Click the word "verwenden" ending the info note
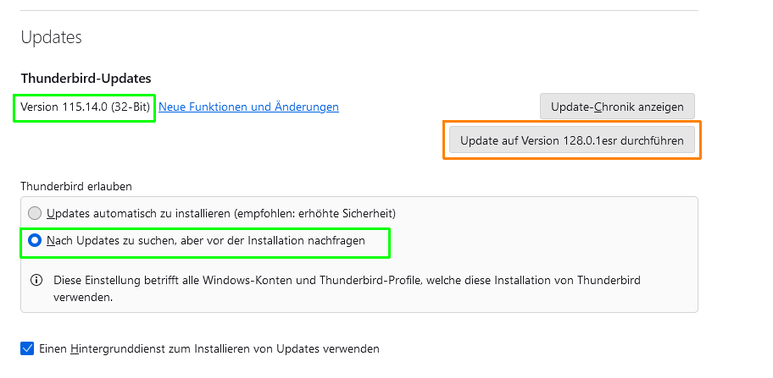 [83, 298]
